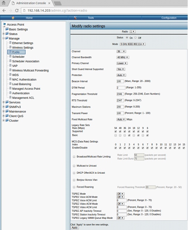
Task: Click the Manage folder icon
Action: click(7, 38)
